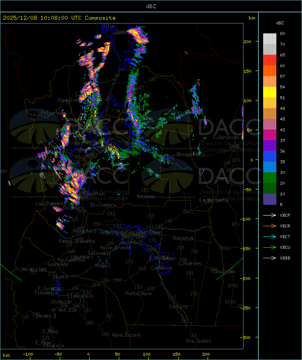
Task: Click the Parlamentos place label
Action: click(71, 260)
